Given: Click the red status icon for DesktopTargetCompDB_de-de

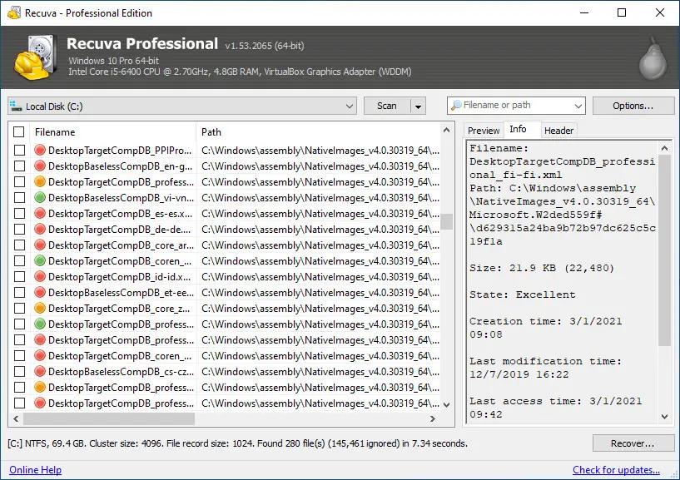Looking at the screenshot, I should pos(40,230).
